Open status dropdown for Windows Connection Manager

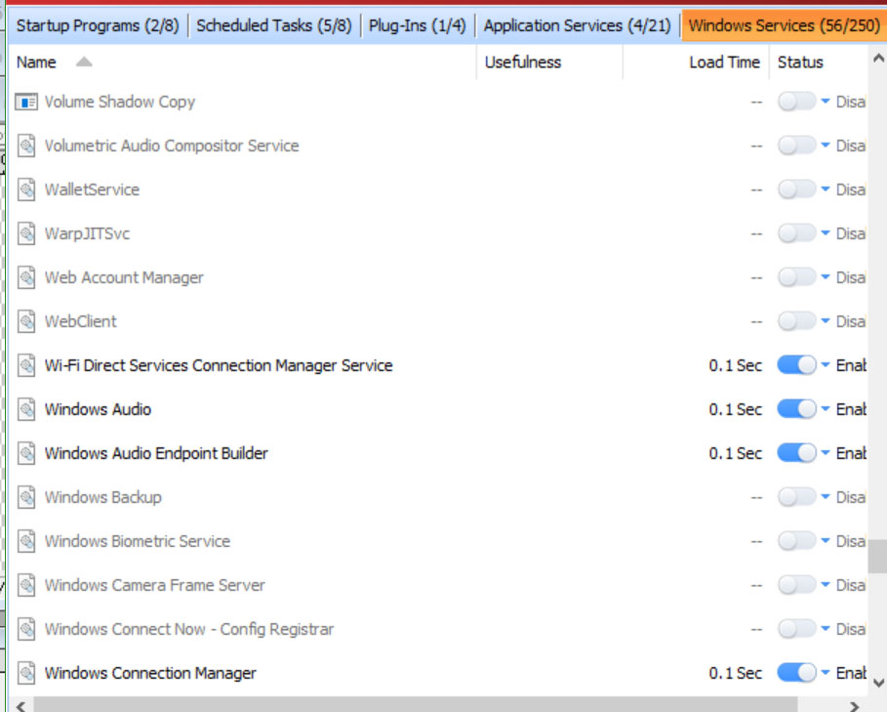pyautogui.click(x=826, y=672)
